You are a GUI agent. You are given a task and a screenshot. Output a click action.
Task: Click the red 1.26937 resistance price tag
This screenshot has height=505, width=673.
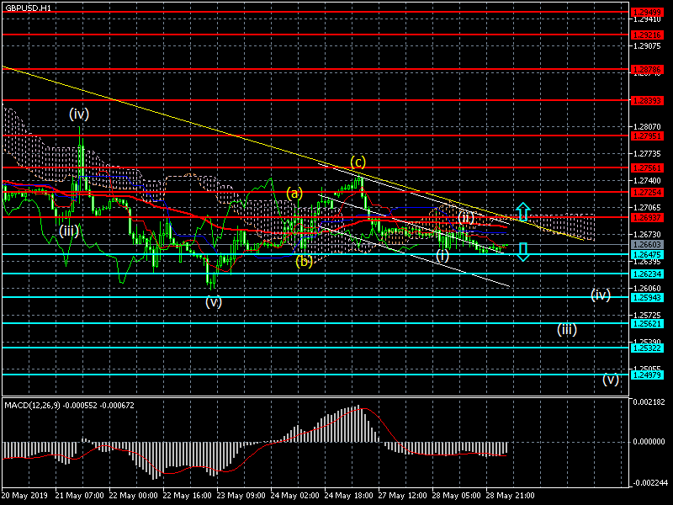point(648,217)
